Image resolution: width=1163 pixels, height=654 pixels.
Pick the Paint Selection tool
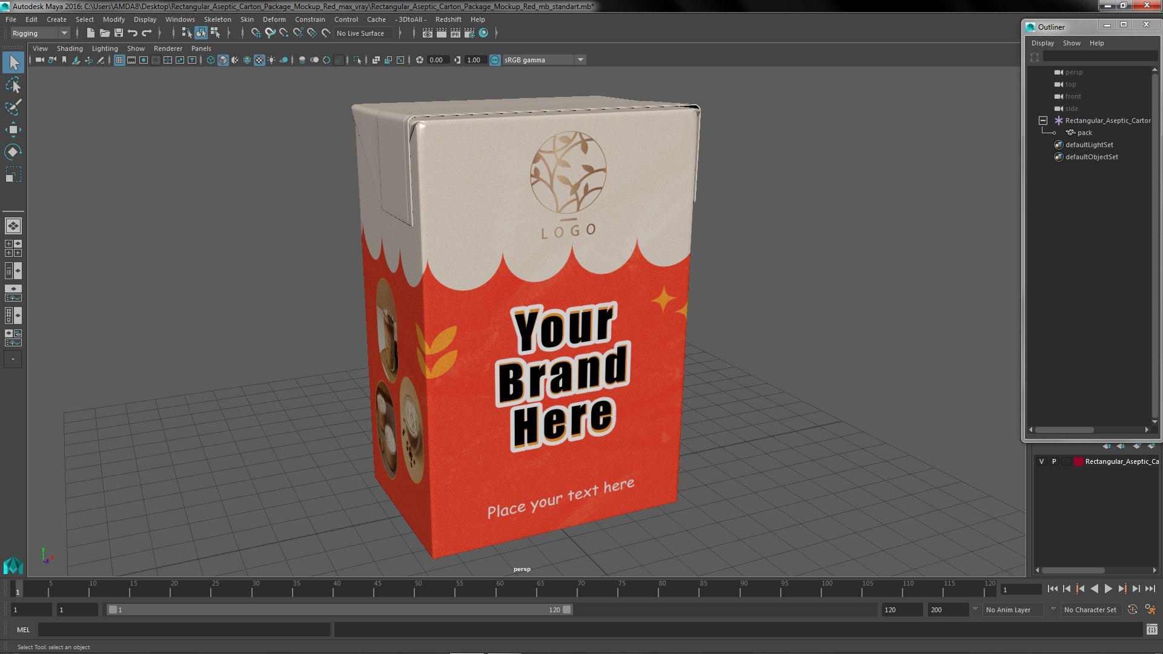[13, 107]
